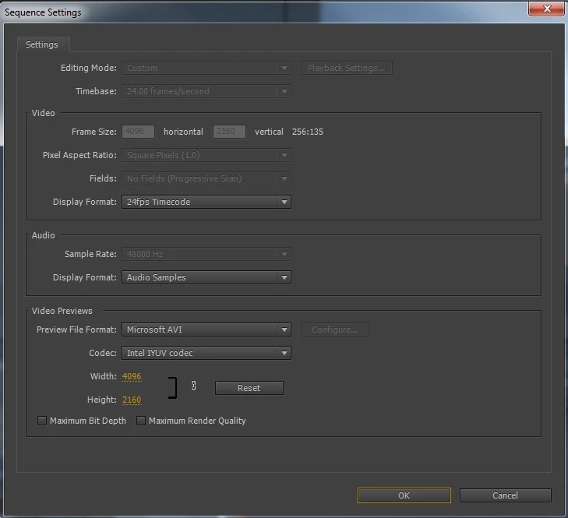Click the chain link aspect lock icon
Image resolution: width=568 pixels, height=518 pixels.
193,386
